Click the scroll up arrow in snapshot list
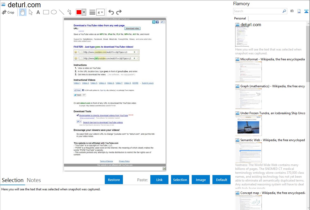The width and height of the screenshot is (310, 210). pyautogui.click(x=308, y=24)
